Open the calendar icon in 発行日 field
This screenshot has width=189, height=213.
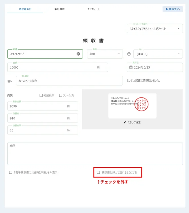pos(131,67)
